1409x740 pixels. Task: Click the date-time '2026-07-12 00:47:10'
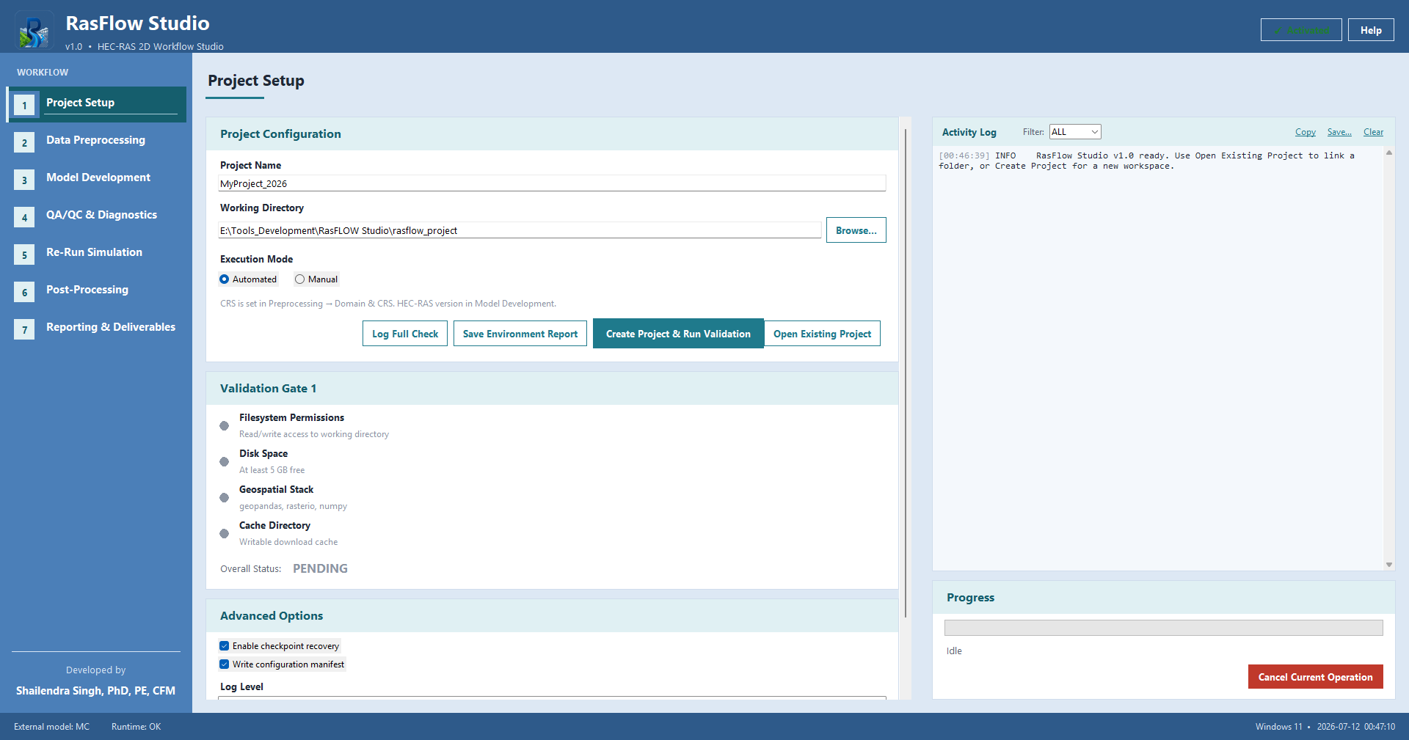click(x=1356, y=727)
